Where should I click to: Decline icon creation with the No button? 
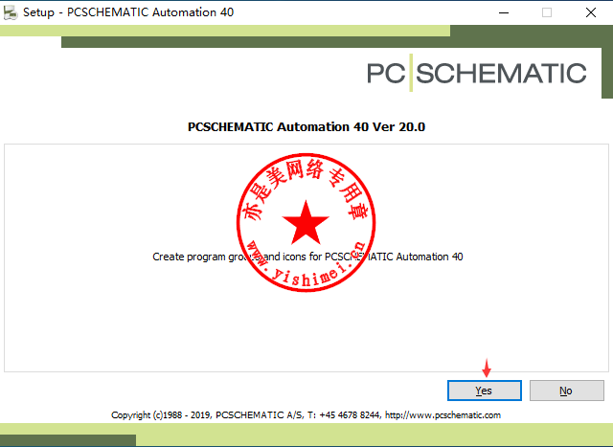[566, 391]
